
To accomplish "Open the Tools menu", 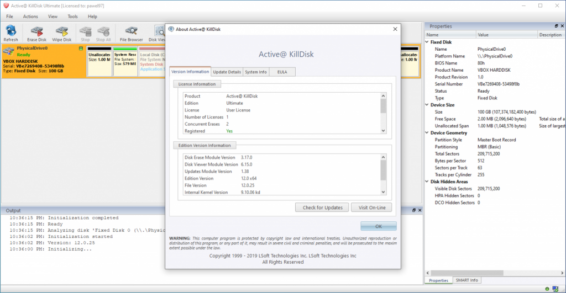I will coord(72,17).
